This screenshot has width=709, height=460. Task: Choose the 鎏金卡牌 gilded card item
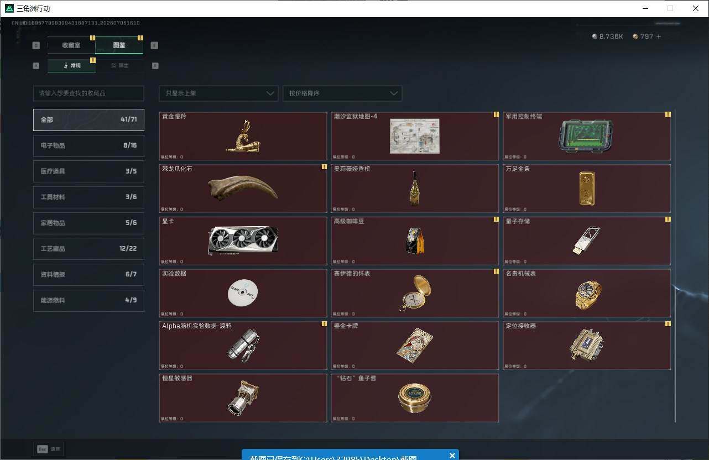(x=415, y=346)
